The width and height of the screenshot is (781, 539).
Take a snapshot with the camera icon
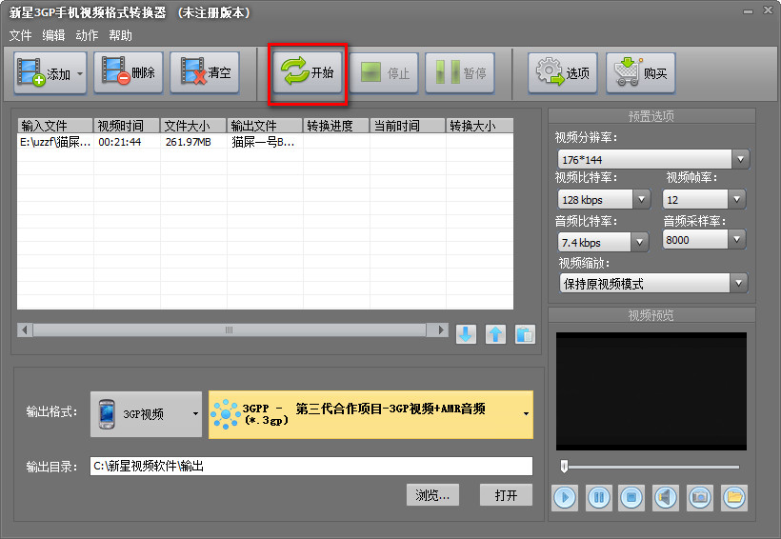pos(700,496)
